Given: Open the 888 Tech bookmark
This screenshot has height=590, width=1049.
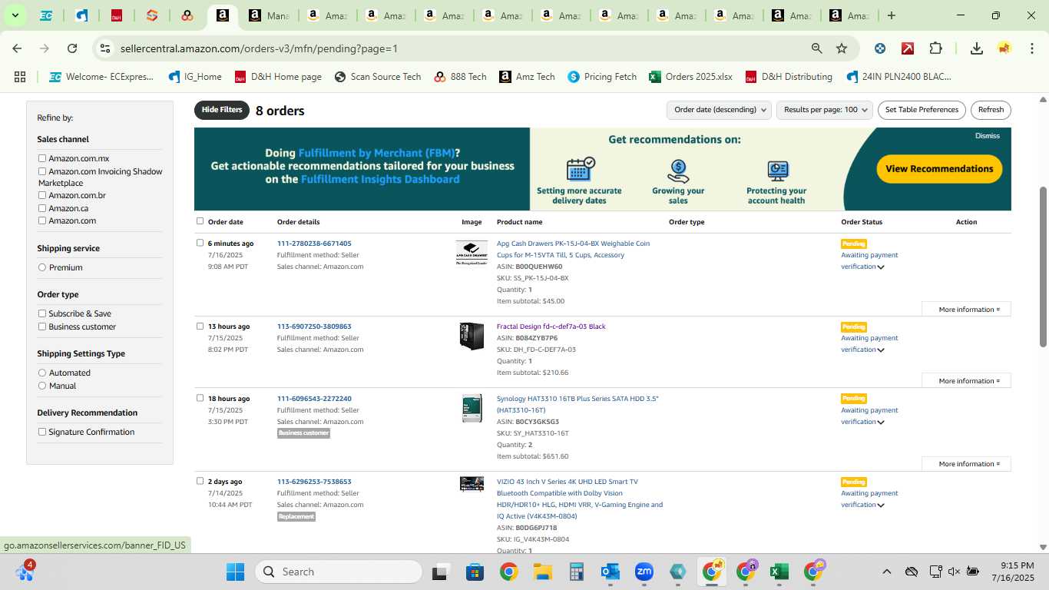Looking at the screenshot, I should [461, 77].
